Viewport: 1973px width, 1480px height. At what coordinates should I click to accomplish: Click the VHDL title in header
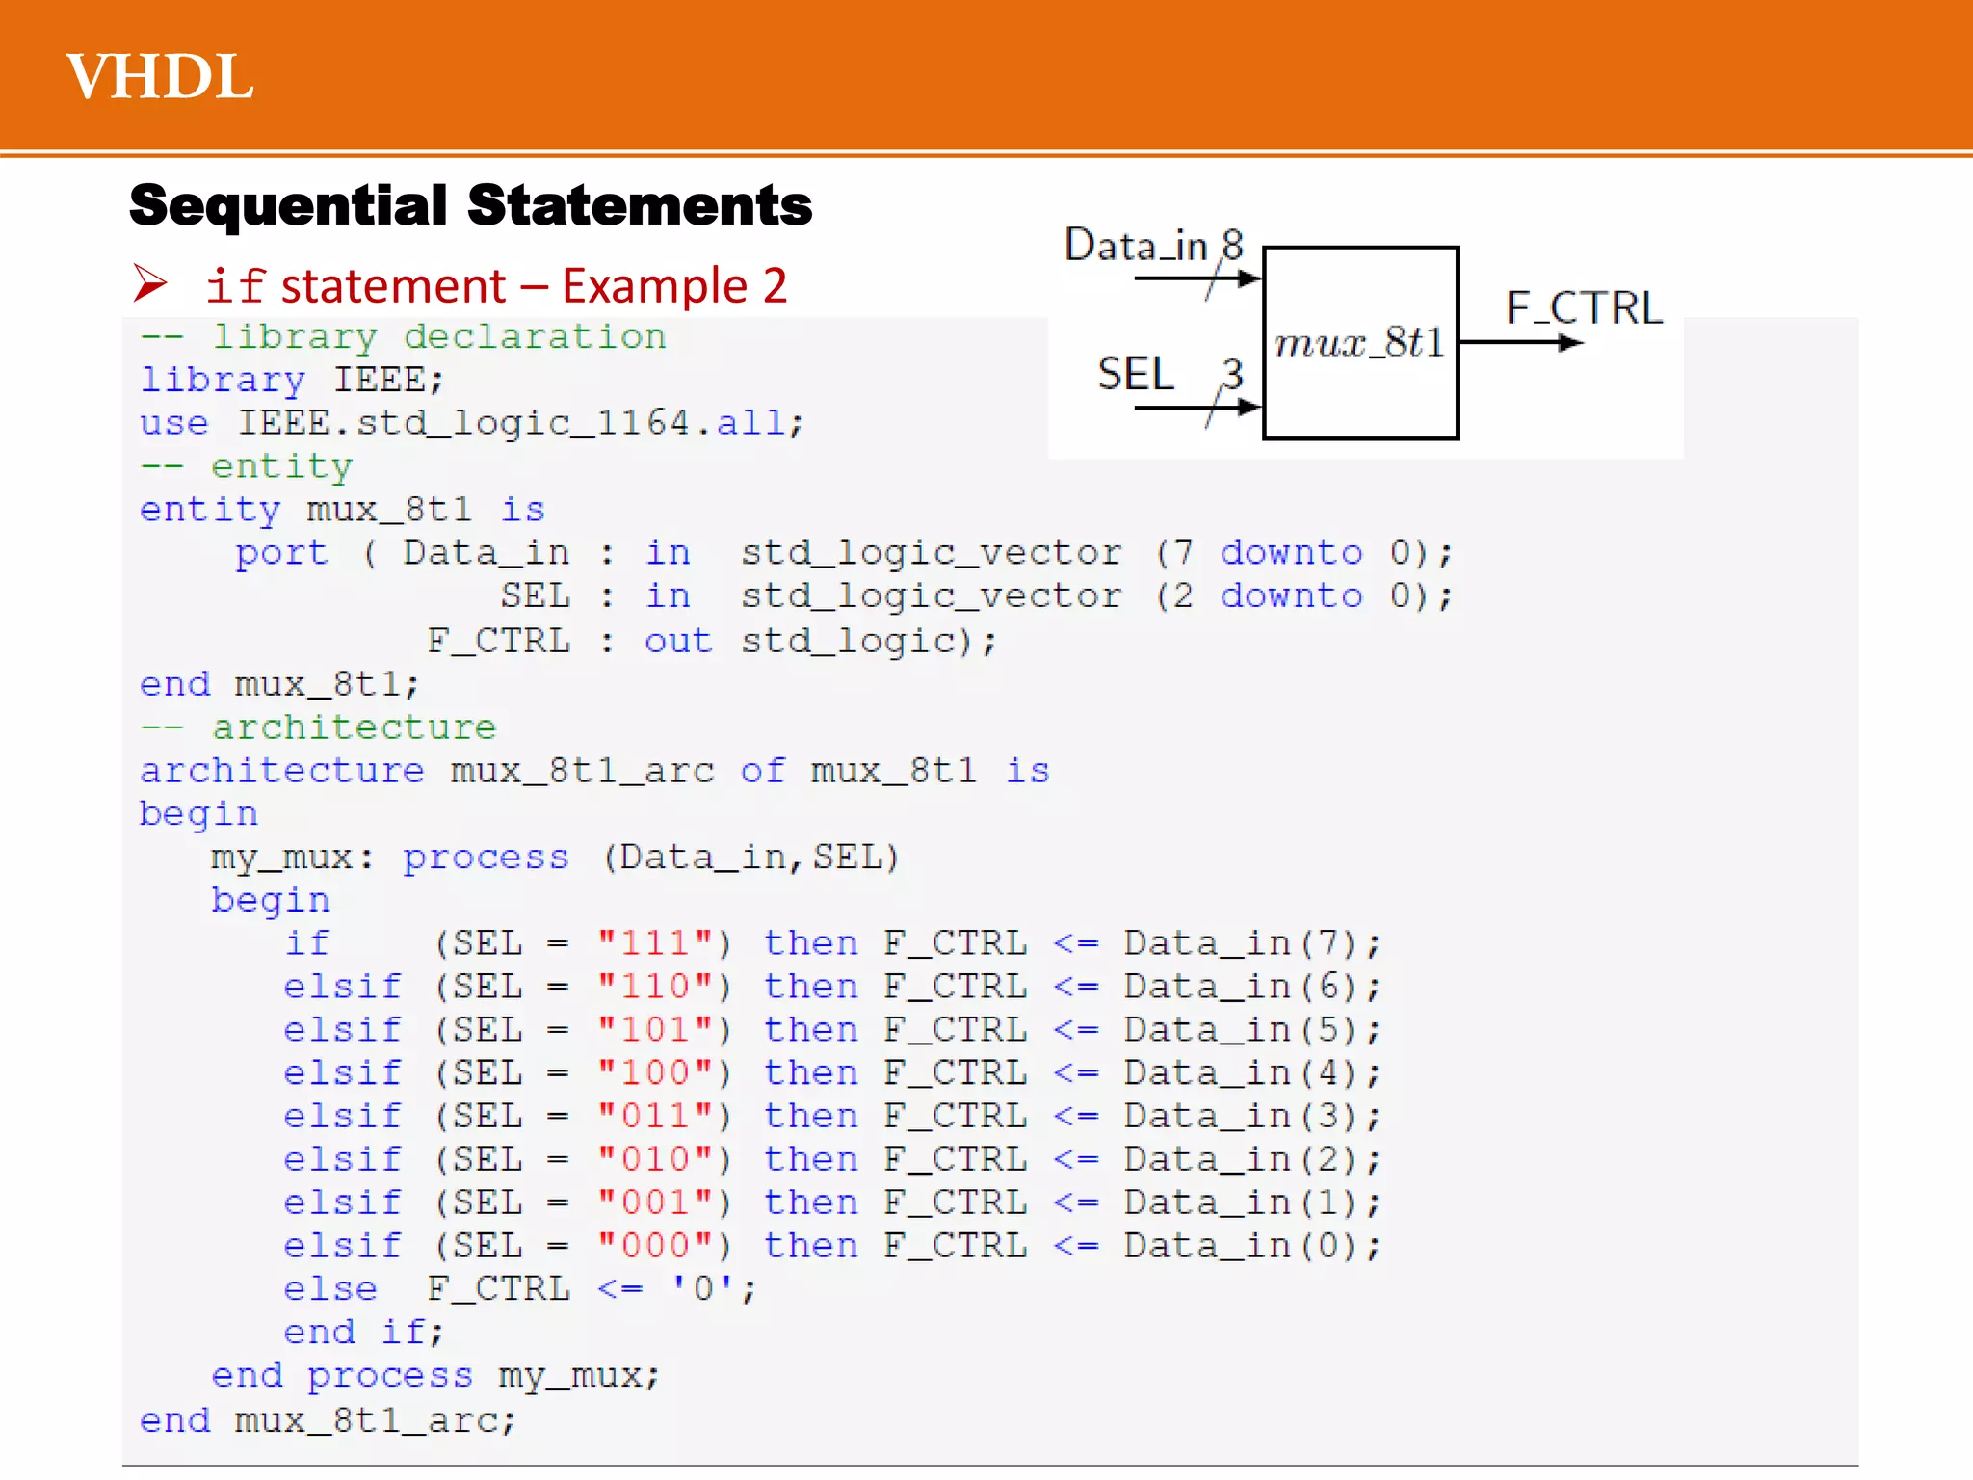point(160,76)
